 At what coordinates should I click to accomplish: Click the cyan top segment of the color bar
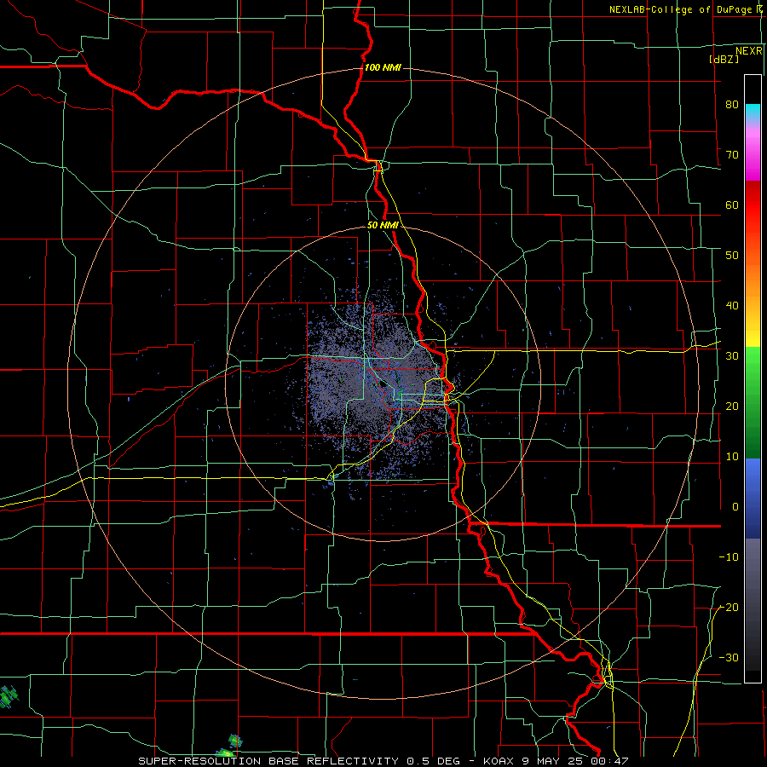point(753,112)
